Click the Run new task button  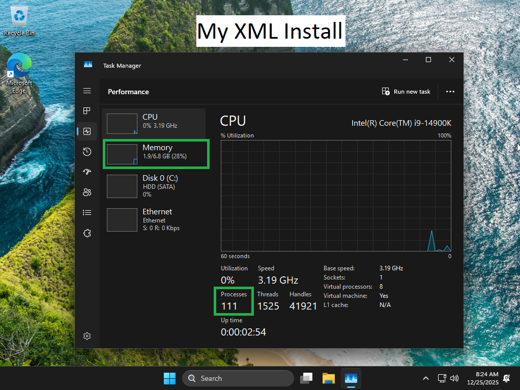[406, 92]
